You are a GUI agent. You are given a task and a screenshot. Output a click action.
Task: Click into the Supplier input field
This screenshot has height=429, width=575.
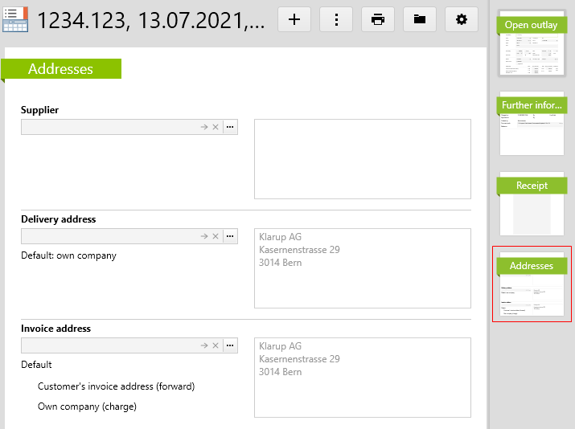[109, 127]
